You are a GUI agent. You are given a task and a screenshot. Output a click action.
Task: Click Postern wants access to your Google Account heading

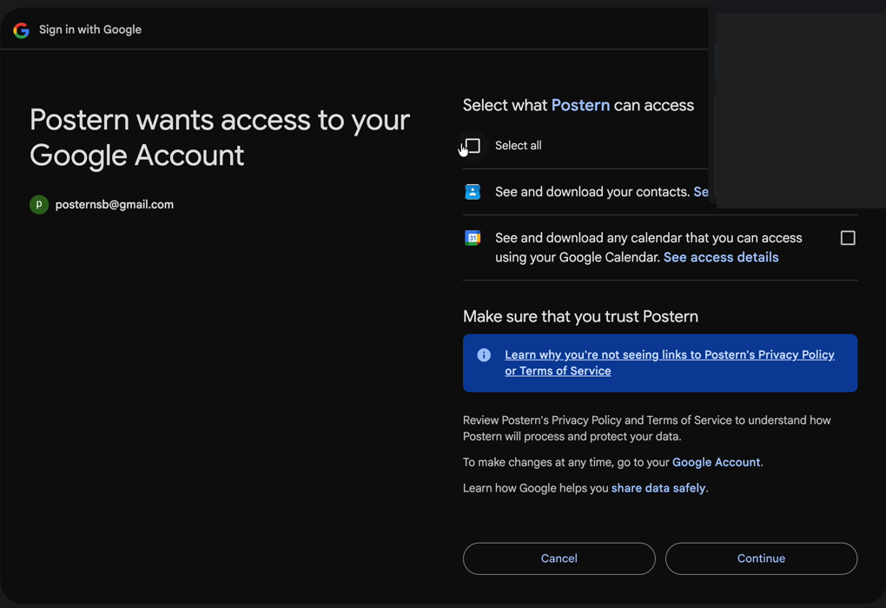[220, 137]
